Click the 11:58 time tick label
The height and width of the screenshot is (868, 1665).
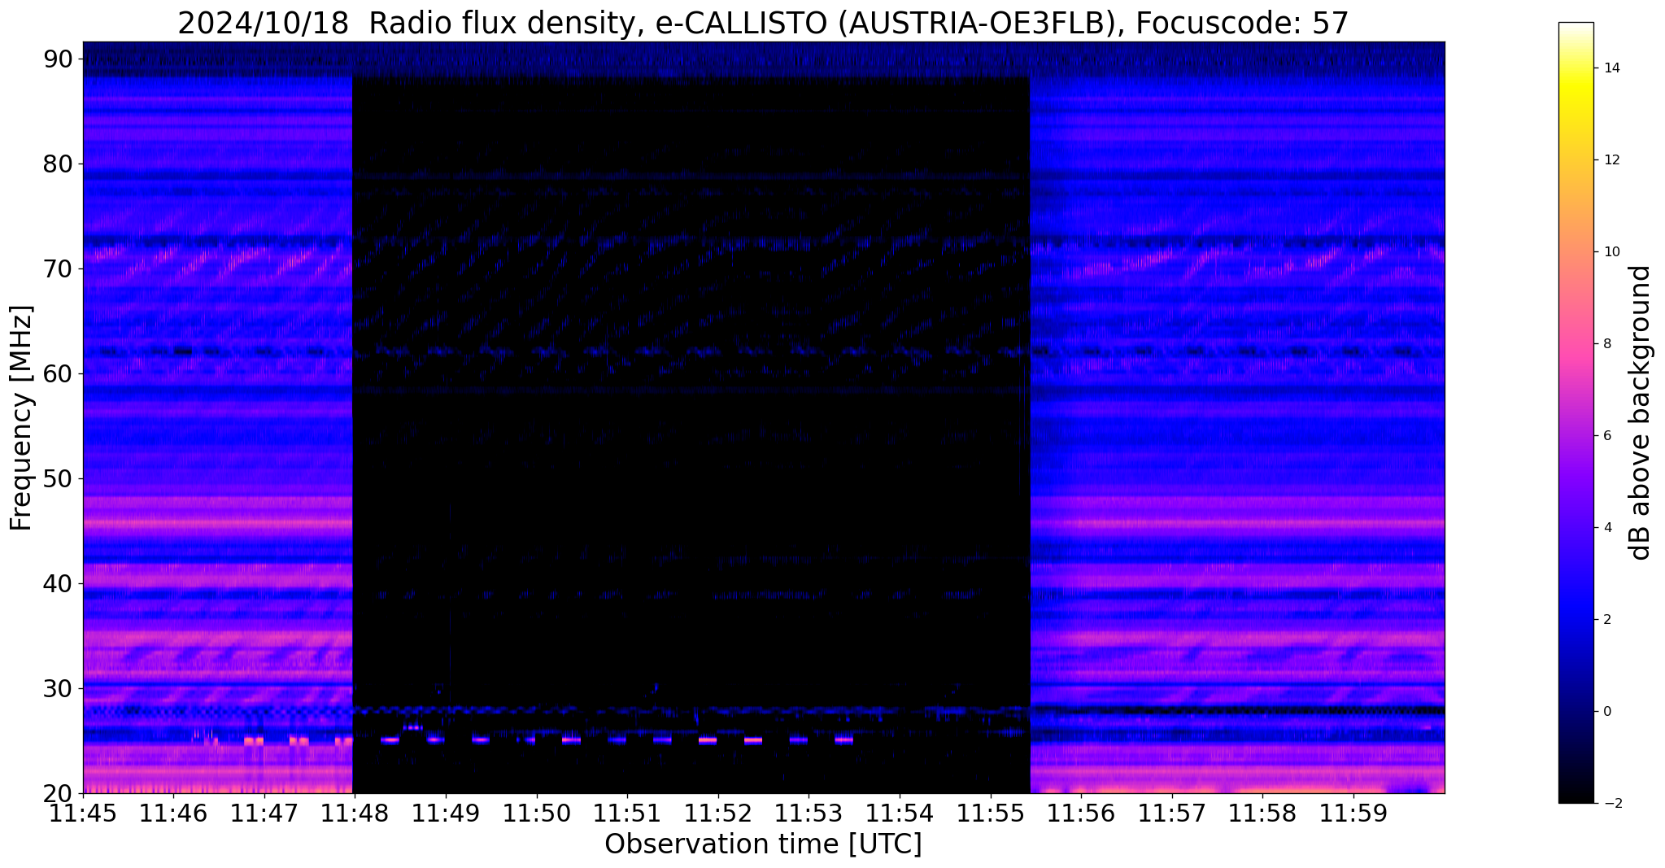pos(1262,813)
